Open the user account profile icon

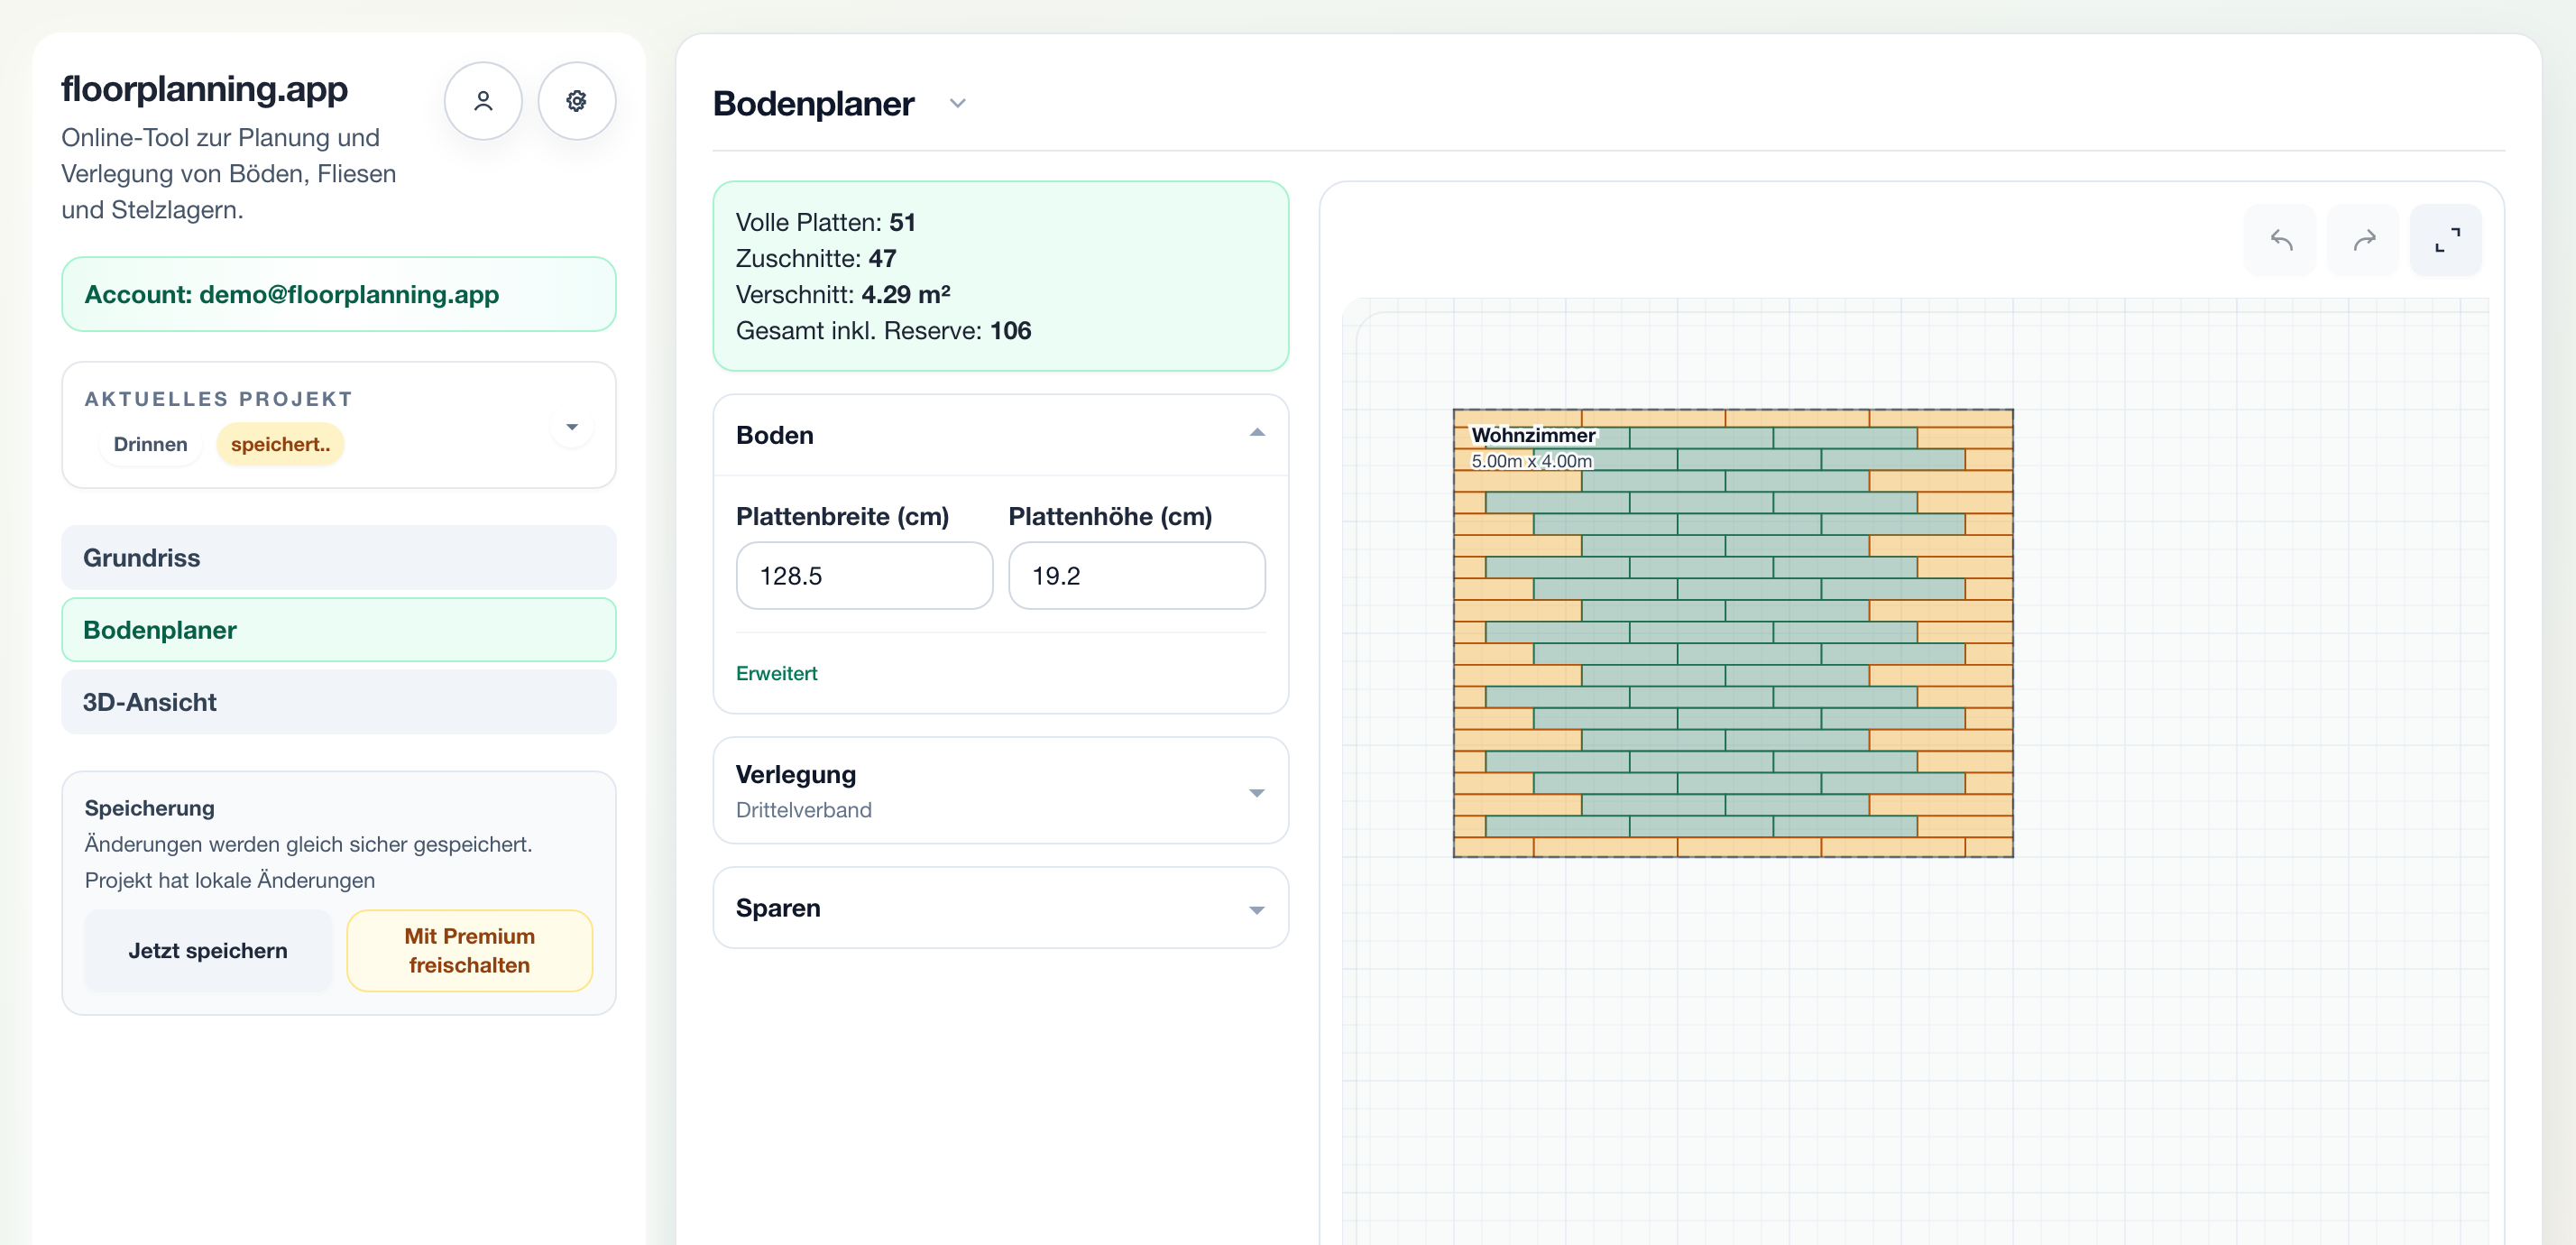483,101
